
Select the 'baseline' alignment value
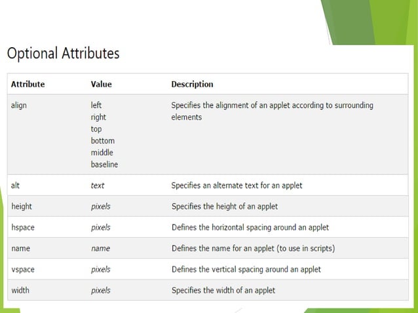[104, 164]
